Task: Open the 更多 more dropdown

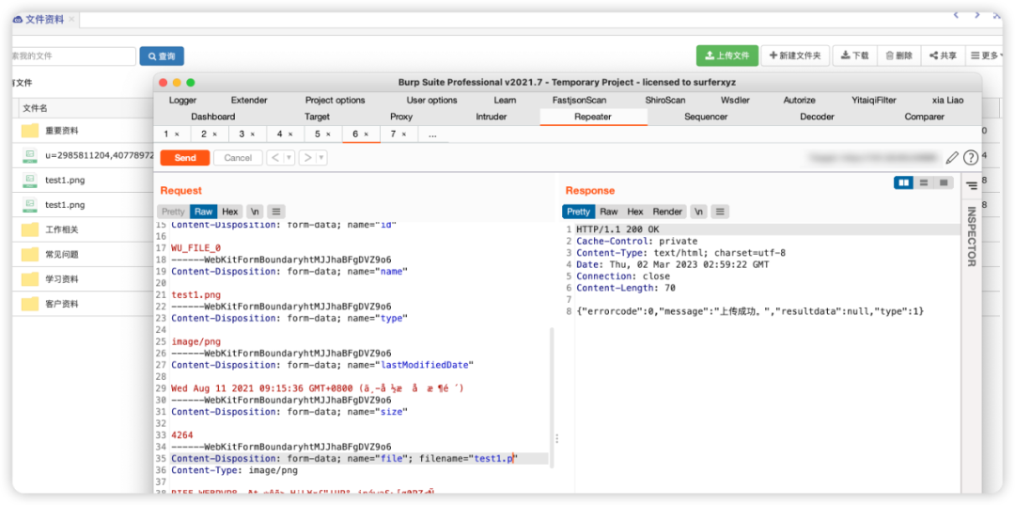Action: click(x=985, y=55)
